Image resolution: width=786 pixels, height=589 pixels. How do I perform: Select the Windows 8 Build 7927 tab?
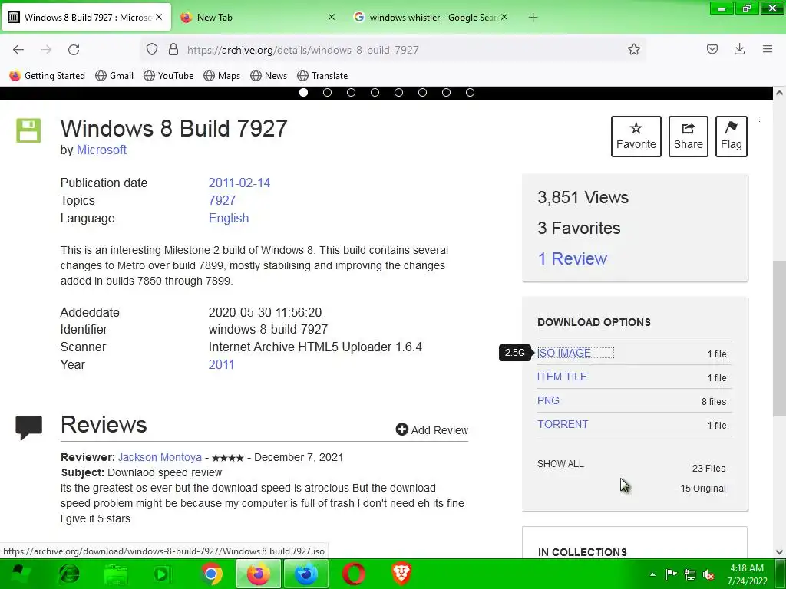pyautogui.click(x=86, y=18)
